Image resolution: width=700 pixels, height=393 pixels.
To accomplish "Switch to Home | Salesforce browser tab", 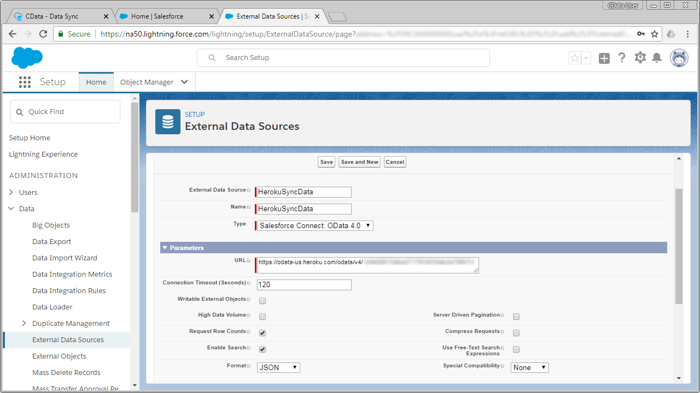I will tap(157, 16).
